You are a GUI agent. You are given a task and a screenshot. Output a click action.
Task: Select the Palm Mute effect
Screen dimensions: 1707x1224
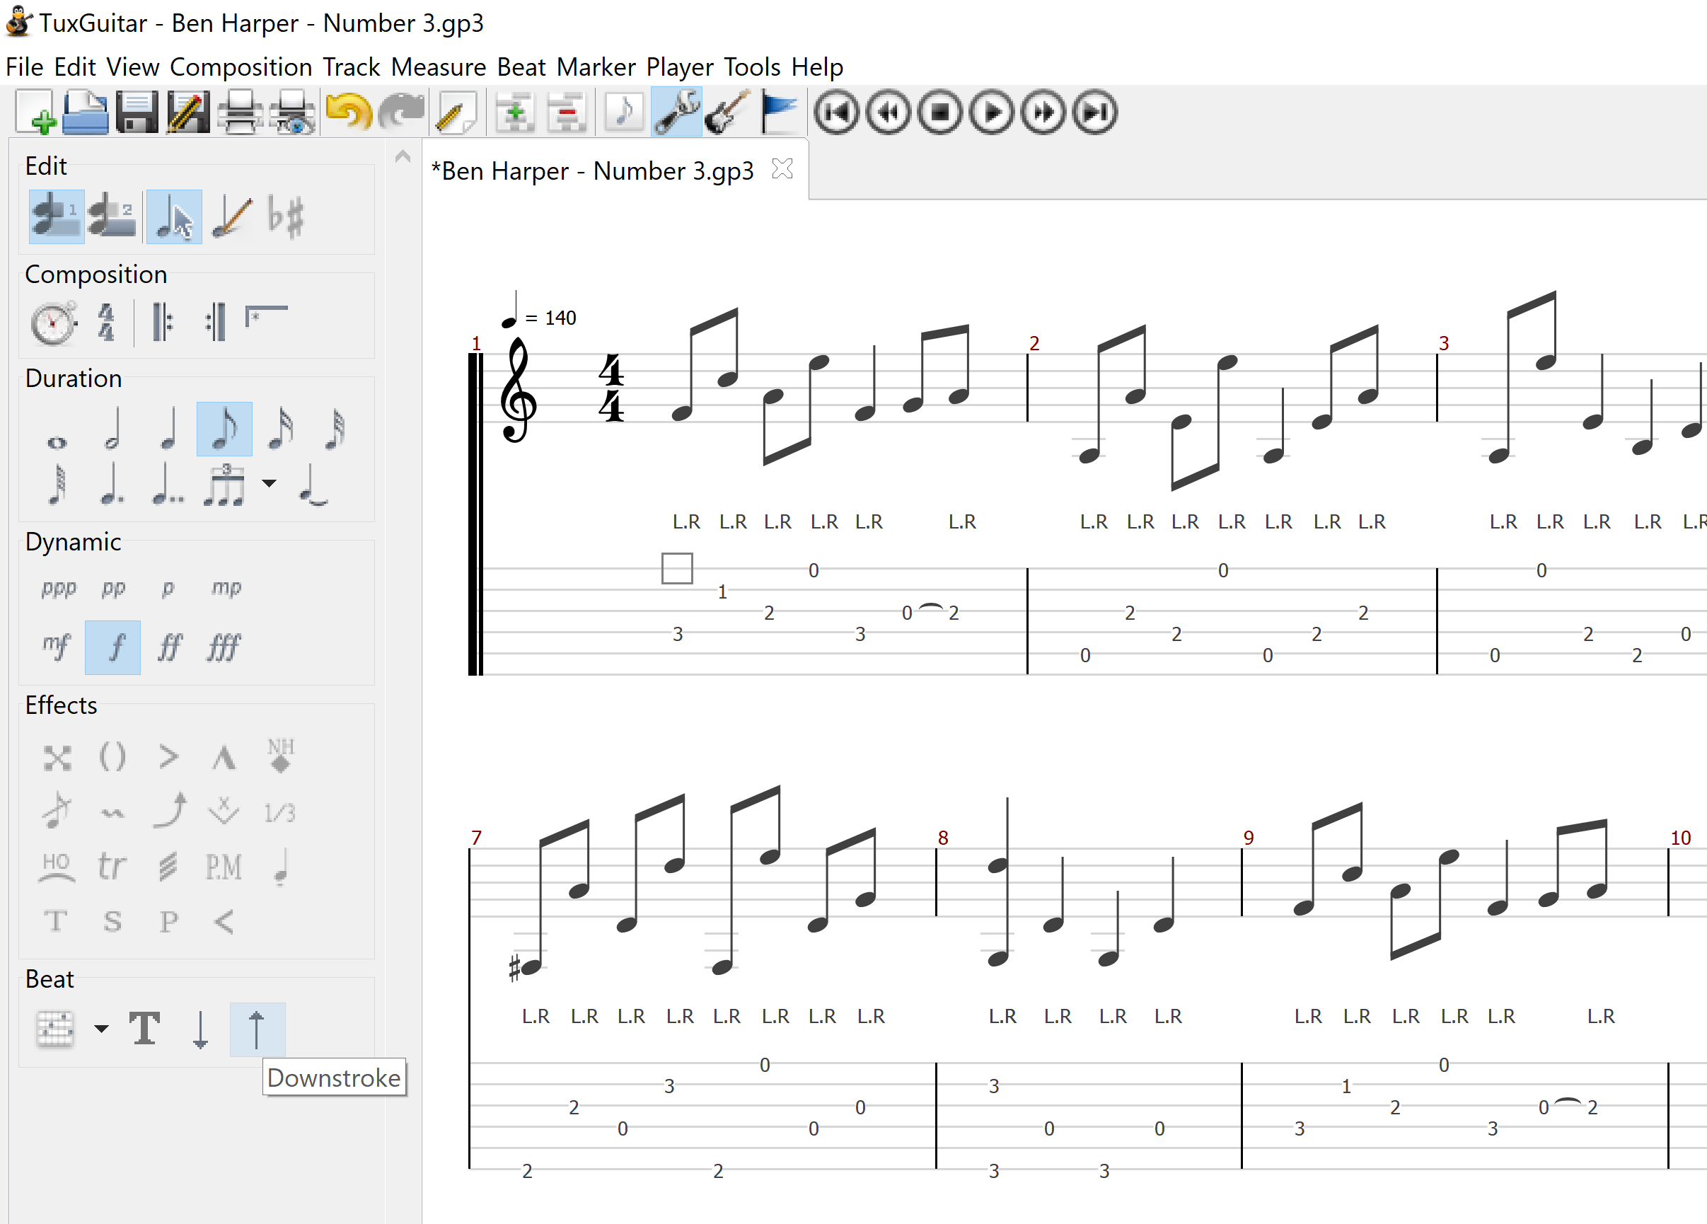point(224,867)
